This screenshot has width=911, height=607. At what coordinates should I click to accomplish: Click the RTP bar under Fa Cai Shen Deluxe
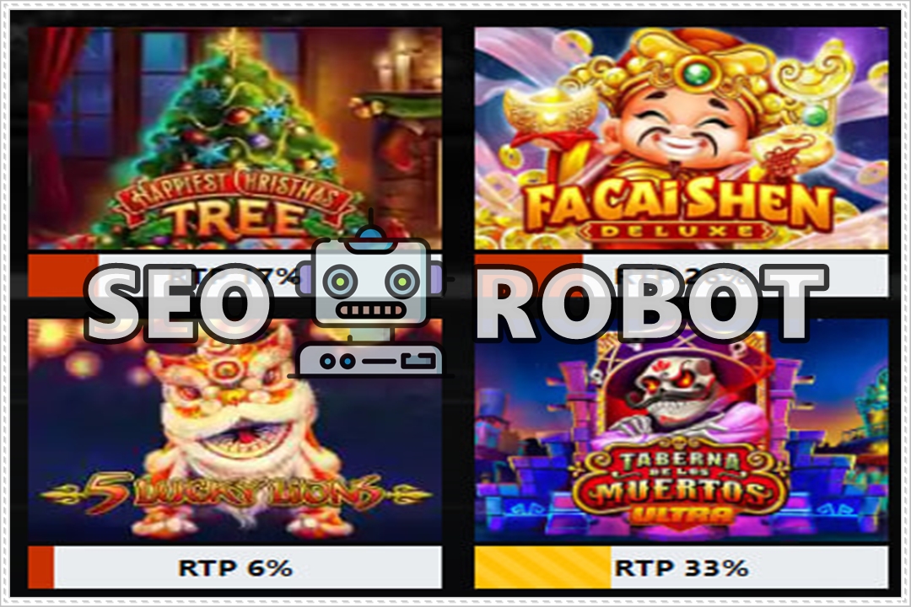[x=682, y=276]
